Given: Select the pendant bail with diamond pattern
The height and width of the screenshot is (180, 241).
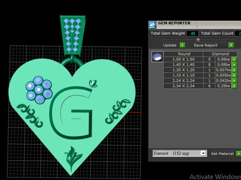Looking at the screenshot, I should coord(72,36).
